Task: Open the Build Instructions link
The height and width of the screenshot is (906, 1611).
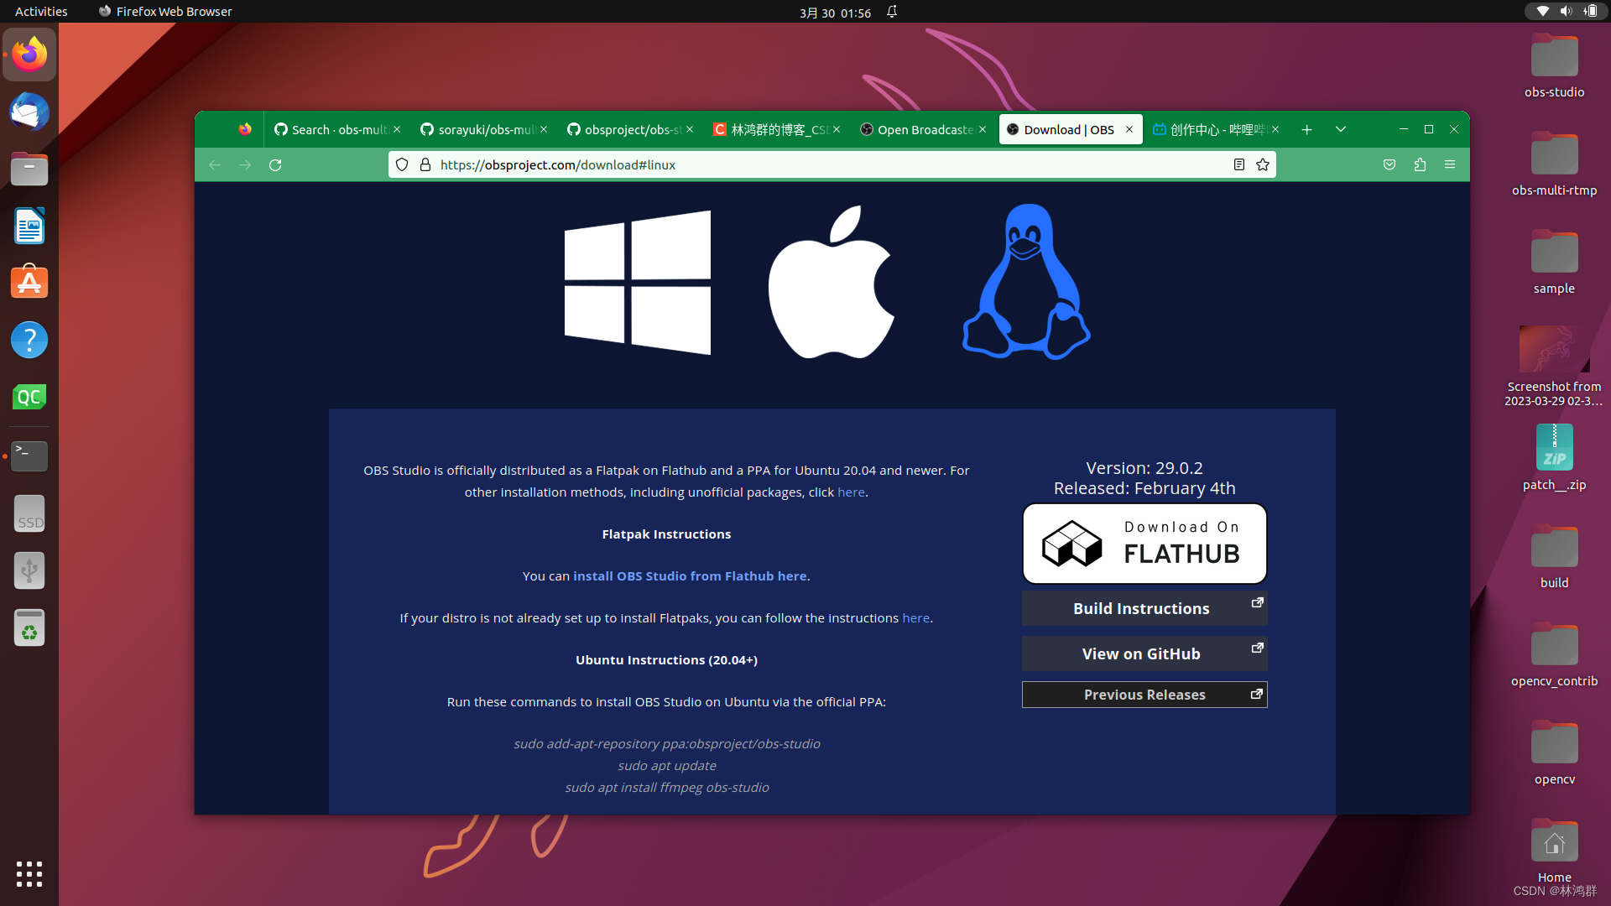Action: click(x=1144, y=608)
